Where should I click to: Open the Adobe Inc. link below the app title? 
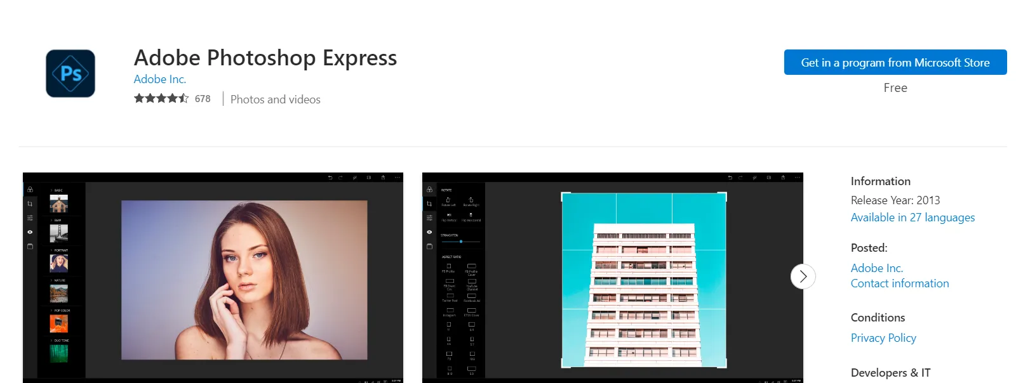pyautogui.click(x=159, y=79)
